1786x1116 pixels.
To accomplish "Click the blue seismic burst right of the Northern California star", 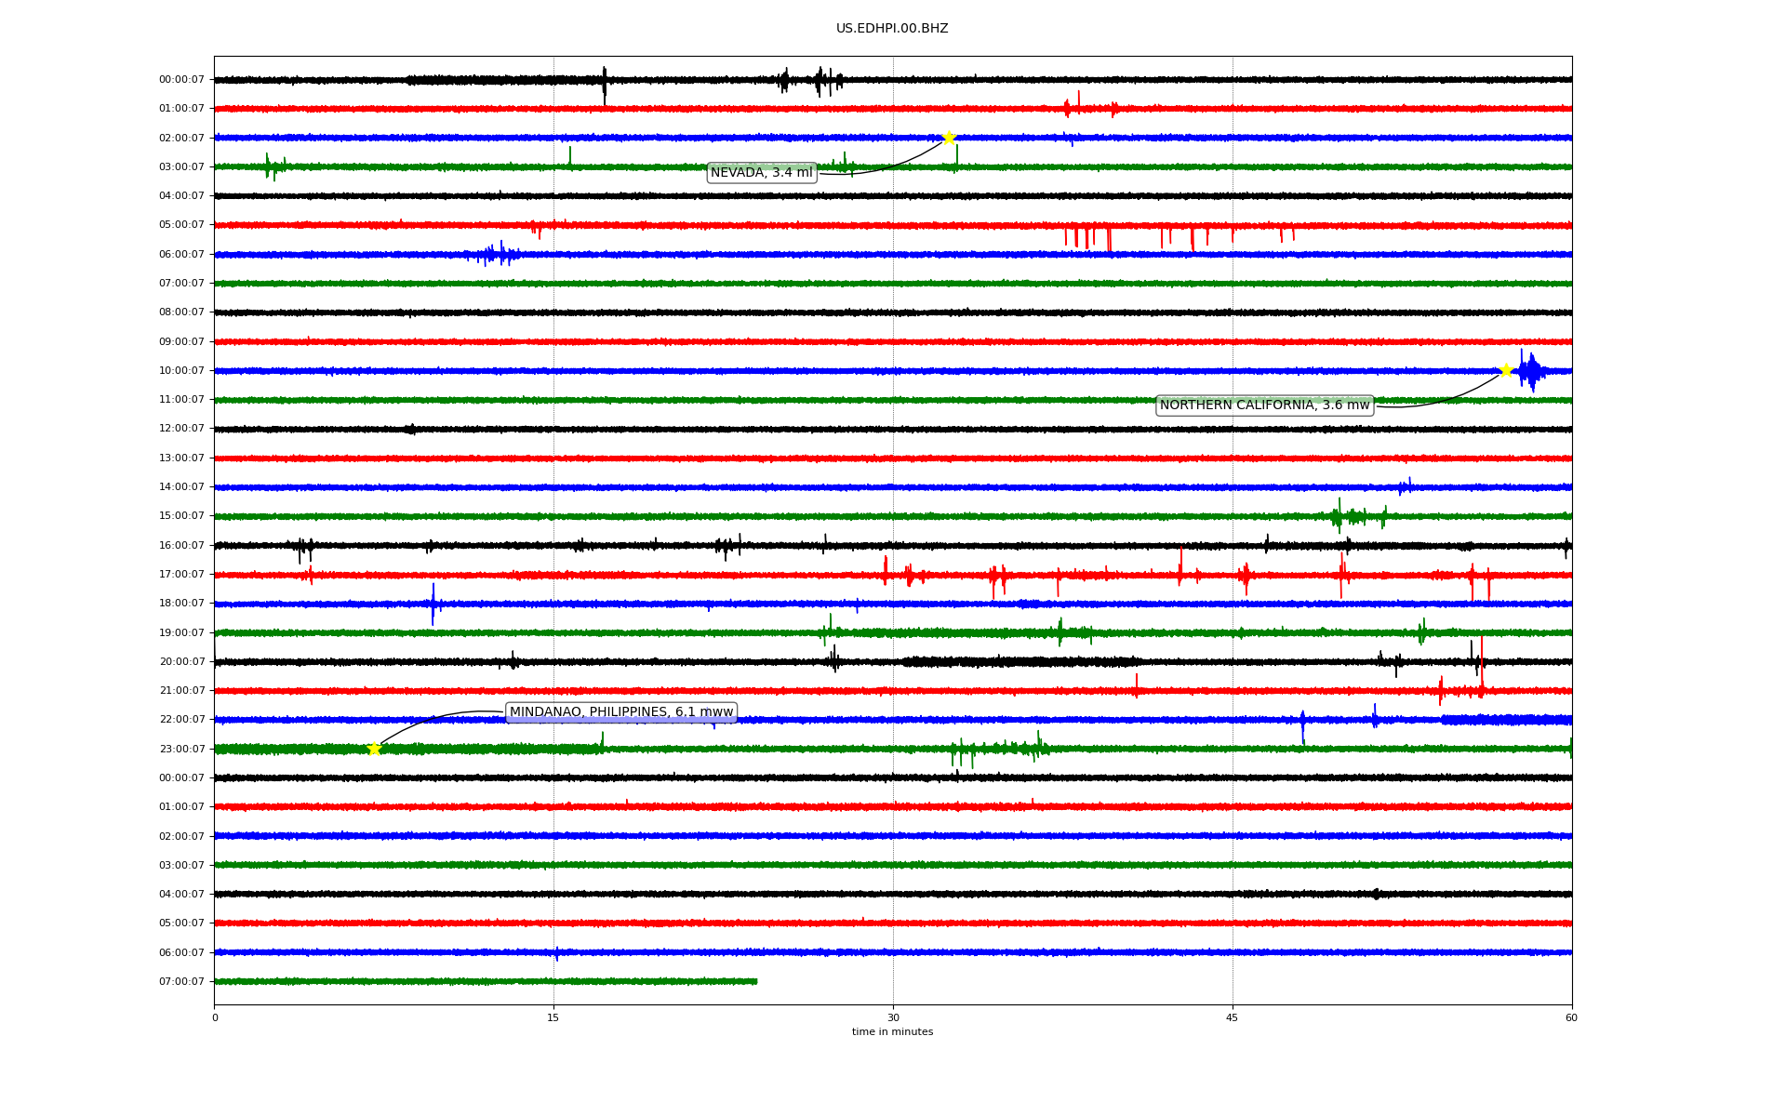I will pos(1531,371).
